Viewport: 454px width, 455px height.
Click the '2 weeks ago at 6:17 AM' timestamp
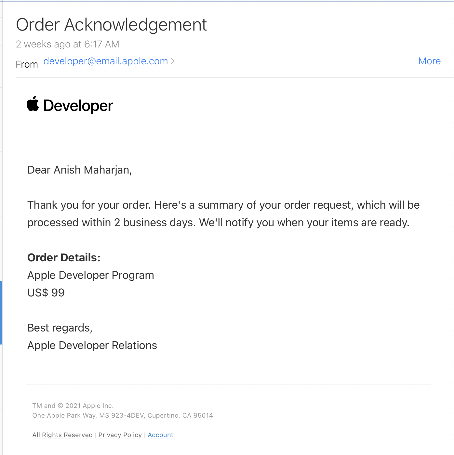pos(68,44)
